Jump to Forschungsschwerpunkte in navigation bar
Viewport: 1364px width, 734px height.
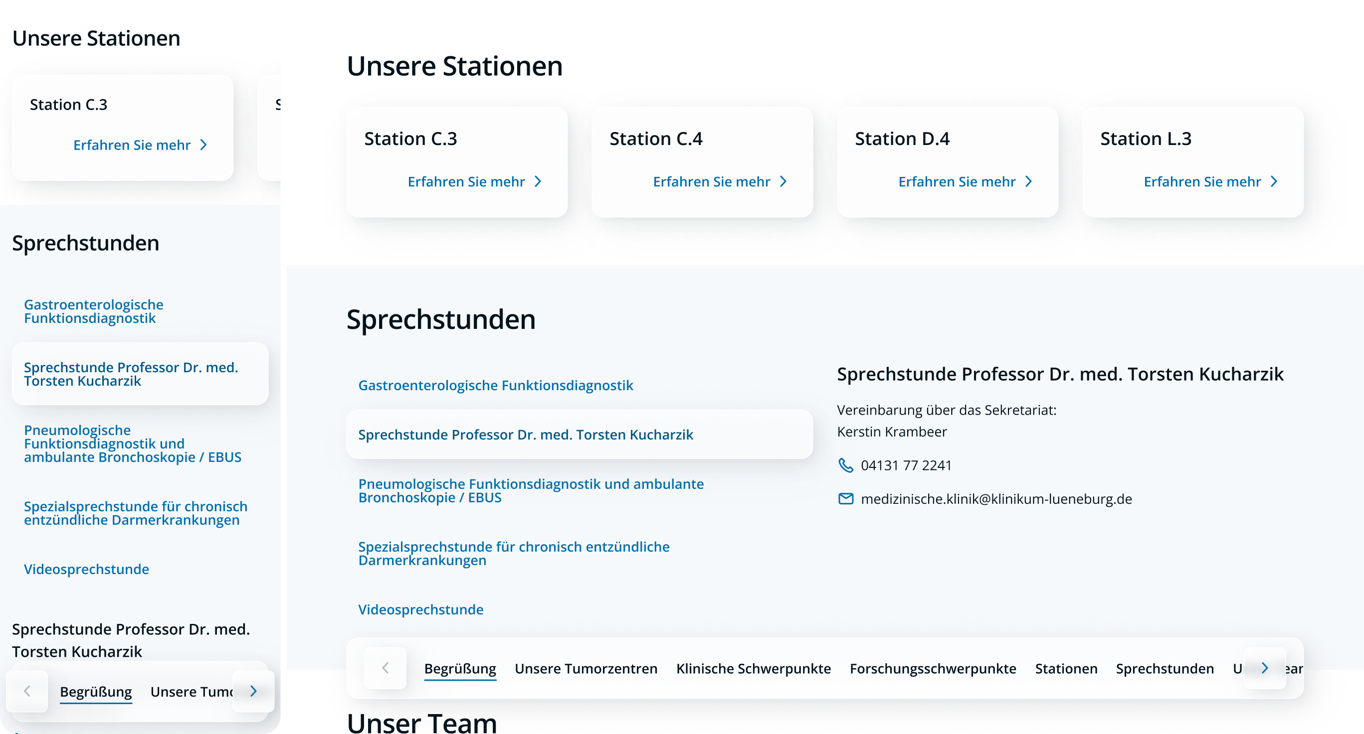coord(933,668)
